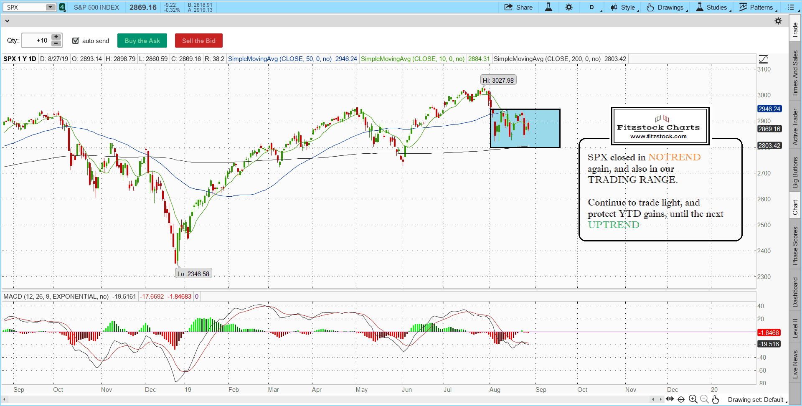
Task: Click the green color link badge 4
Action: coord(62,7)
